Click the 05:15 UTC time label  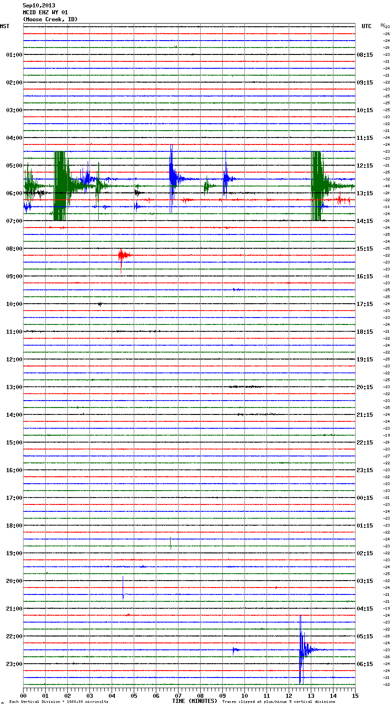[x=365, y=636]
